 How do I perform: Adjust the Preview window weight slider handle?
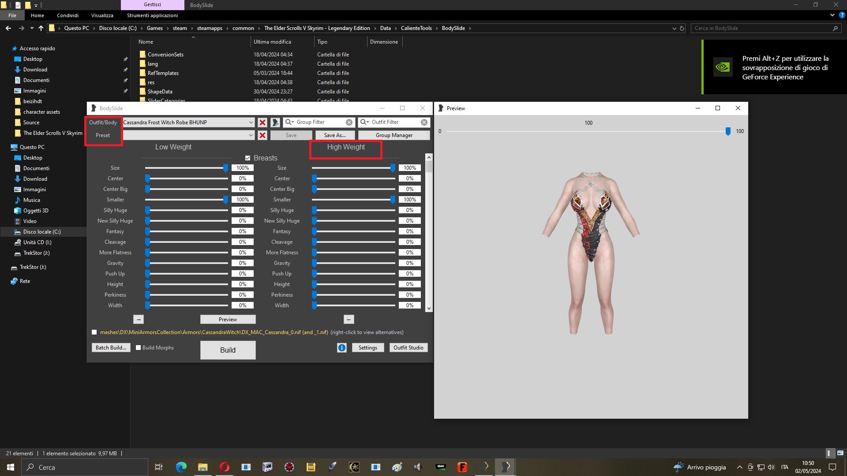[728, 131]
